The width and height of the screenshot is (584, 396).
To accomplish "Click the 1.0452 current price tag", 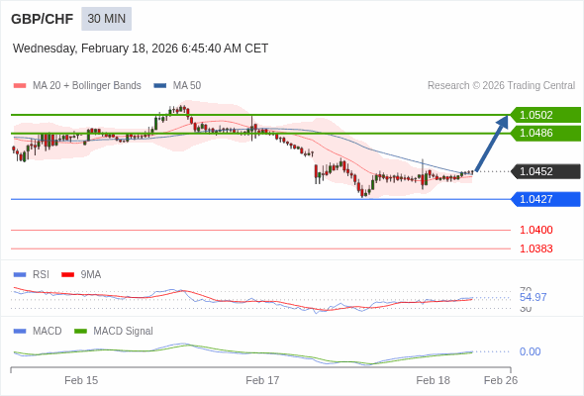I will tap(545, 171).
